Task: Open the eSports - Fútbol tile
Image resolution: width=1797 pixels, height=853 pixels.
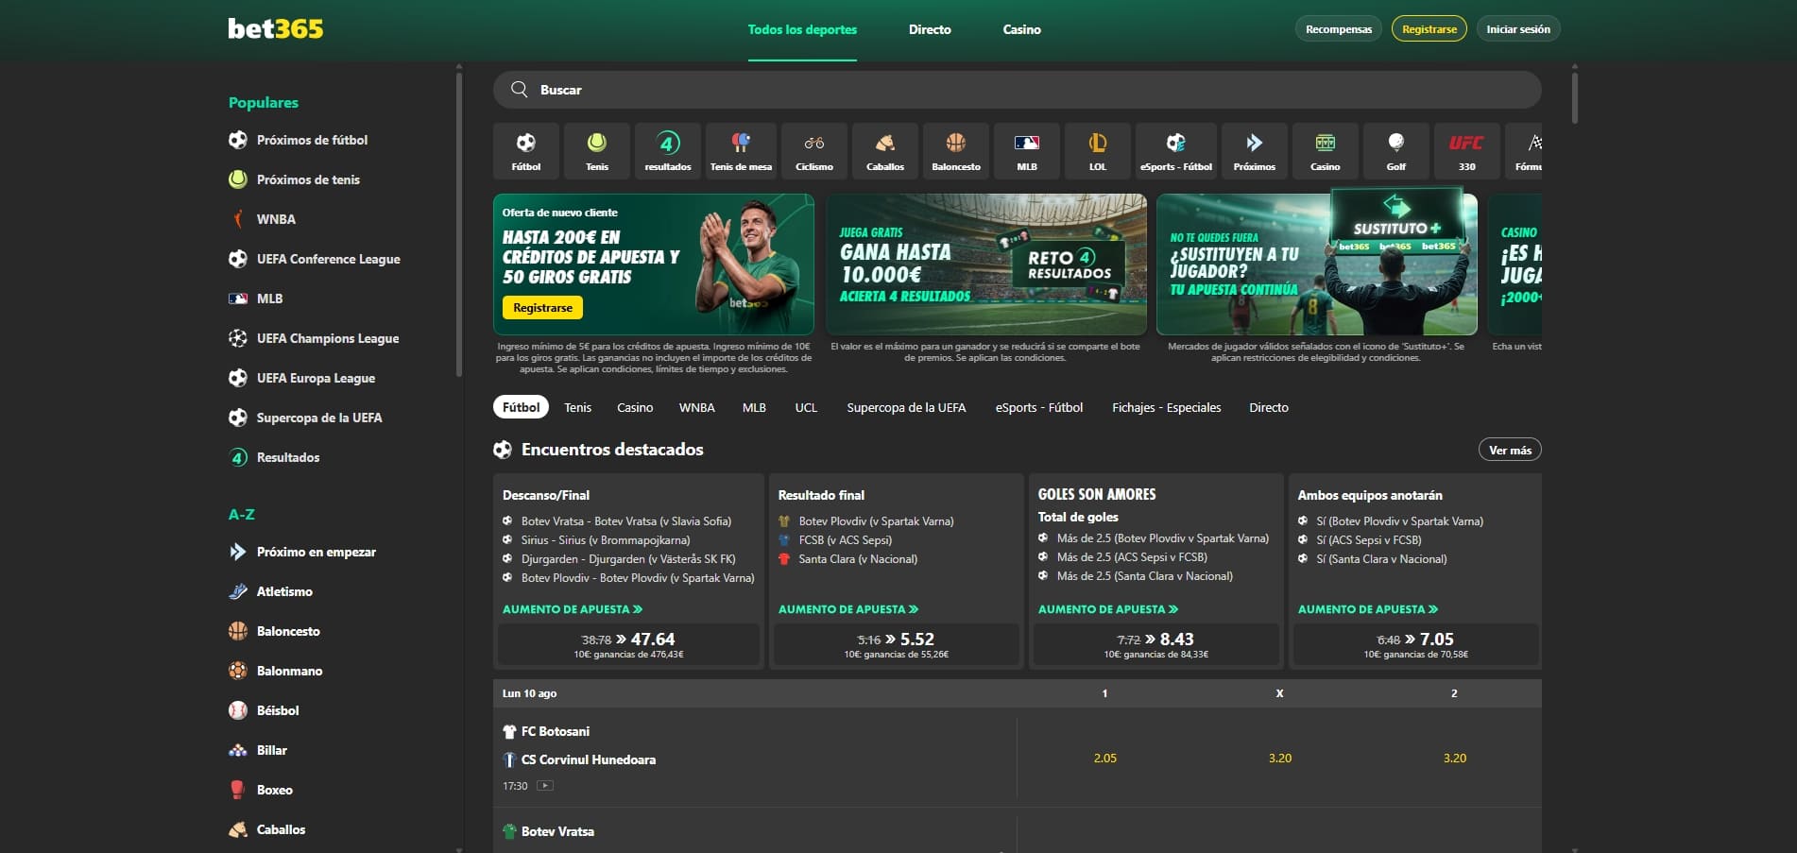Action: tap(1175, 150)
